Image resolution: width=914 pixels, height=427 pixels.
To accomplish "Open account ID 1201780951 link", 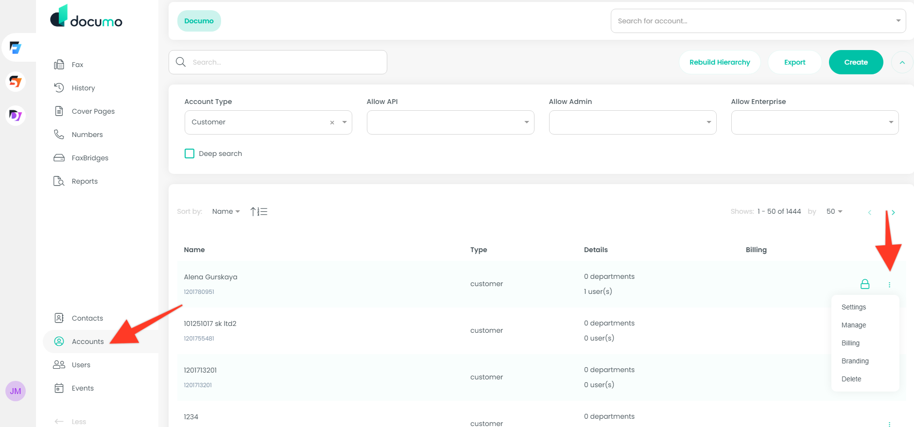I will coord(199,292).
